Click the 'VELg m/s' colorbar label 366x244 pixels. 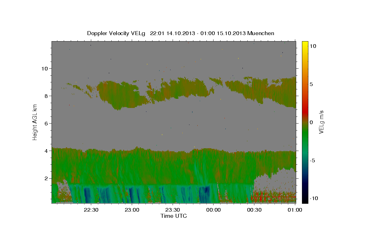tap(321, 122)
